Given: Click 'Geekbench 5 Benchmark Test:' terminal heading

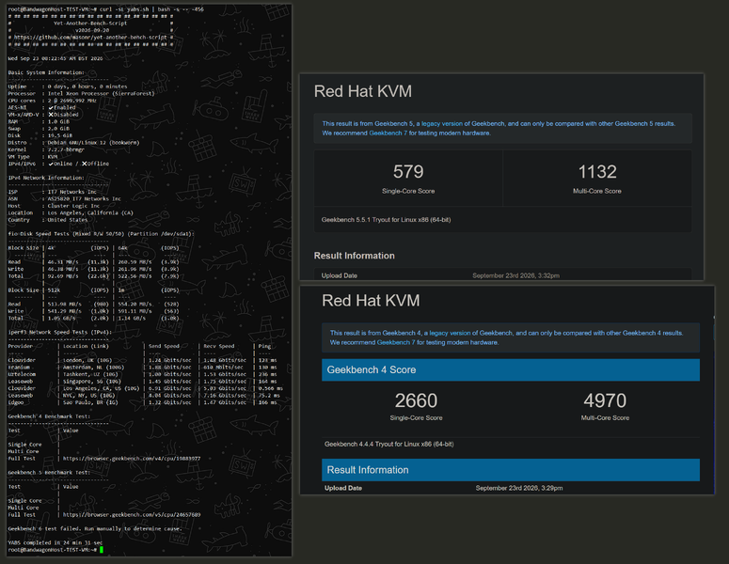Looking at the screenshot, I should (x=49, y=473).
